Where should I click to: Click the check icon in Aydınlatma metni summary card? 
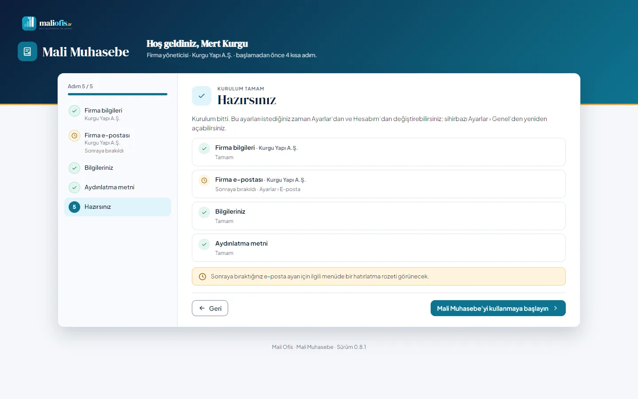[x=204, y=244]
